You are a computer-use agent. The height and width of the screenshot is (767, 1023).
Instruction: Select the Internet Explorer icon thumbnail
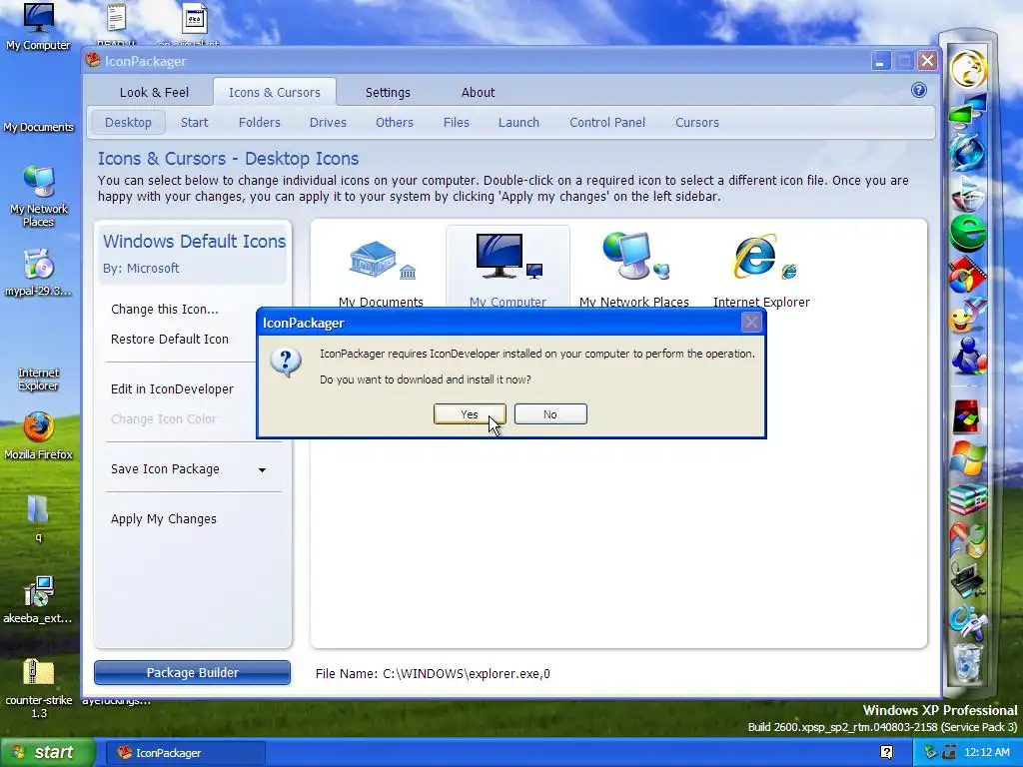click(761, 268)
